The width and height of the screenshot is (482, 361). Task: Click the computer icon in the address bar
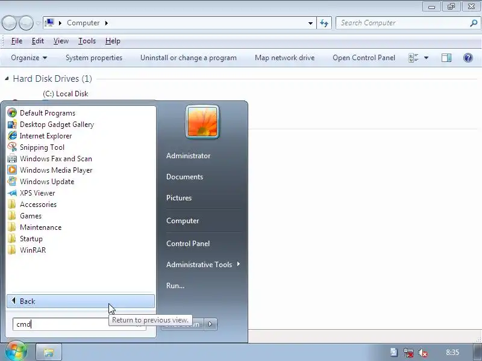[49, 23]
